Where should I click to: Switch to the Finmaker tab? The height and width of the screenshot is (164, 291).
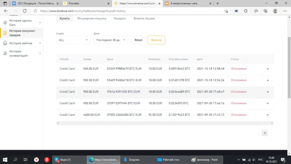86,3
